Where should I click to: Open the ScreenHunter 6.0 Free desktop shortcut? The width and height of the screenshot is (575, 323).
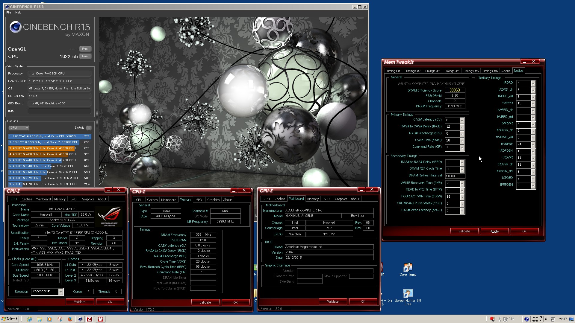pyautogui.click(x=408, y=297)
